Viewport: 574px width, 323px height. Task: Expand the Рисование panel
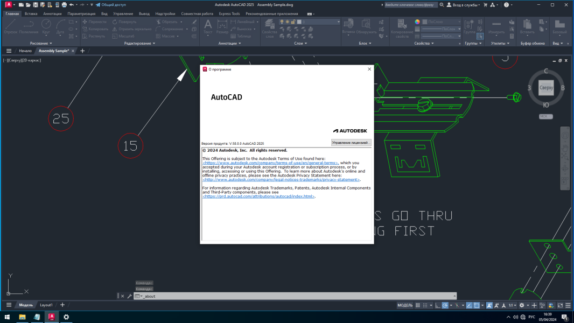[41, 44]
